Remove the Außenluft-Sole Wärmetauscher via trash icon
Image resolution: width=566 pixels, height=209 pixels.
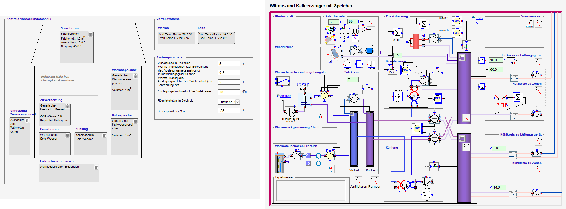(x=27, y=121)
